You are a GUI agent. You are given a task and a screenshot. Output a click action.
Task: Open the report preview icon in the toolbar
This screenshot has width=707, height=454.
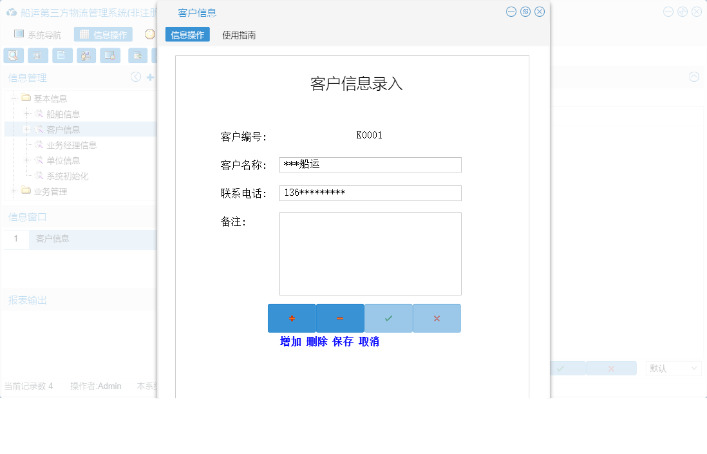tap(37, 55)
